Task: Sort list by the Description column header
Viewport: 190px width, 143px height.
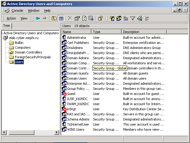Action: pyautogui.click(x=144, y=32)
